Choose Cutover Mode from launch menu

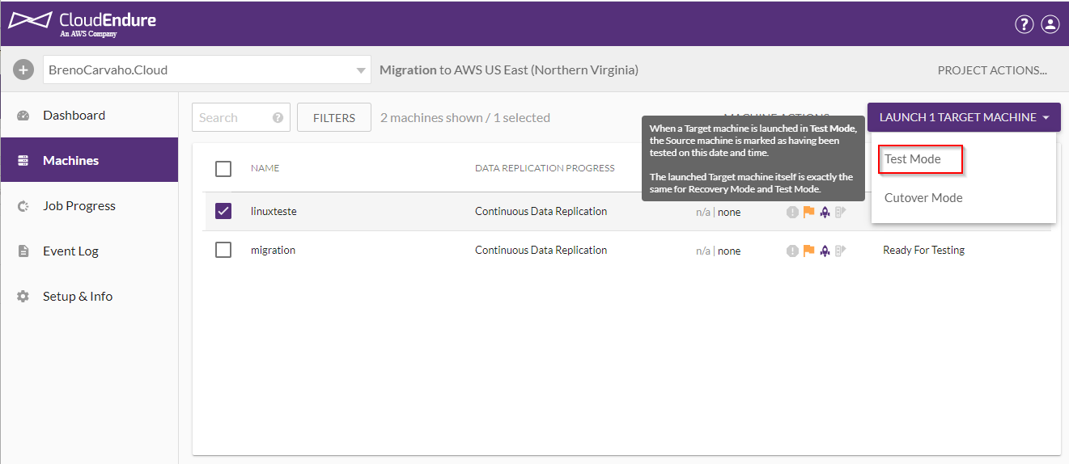coord(923,198)
